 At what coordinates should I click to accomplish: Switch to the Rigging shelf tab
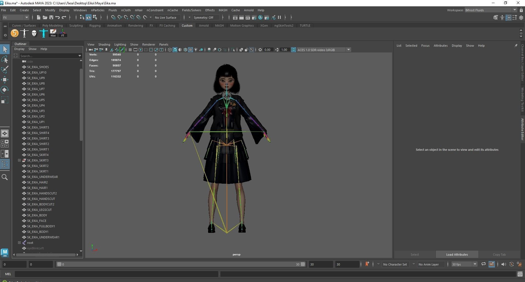point(95,25)
